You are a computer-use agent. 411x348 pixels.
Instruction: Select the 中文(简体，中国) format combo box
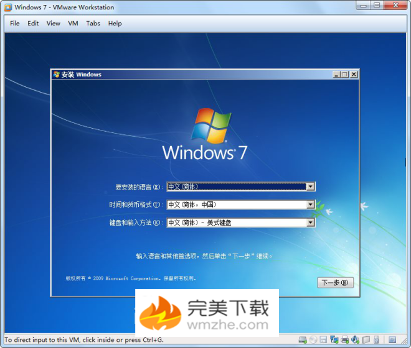[x=240, y=204]
